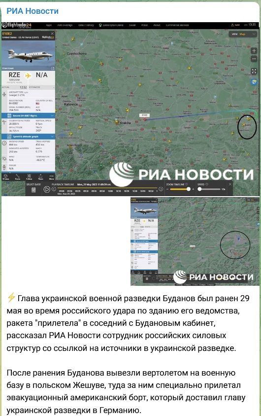Click the Share icon in flight panel

pos(40,176)
